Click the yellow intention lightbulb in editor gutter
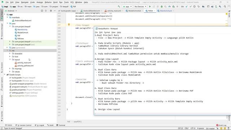The height and width of the screenshot is (130, 231). [x=69, y=25]
